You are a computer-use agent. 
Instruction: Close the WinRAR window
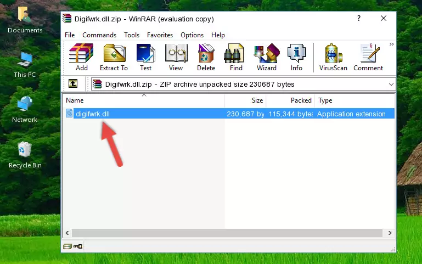pyautogui.click(x=384, y=18)
